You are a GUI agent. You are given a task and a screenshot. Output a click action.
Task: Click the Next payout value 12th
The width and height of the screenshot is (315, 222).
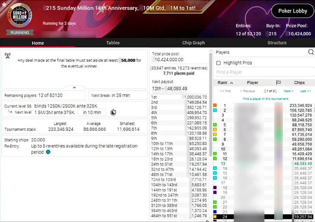pos(169,89)
